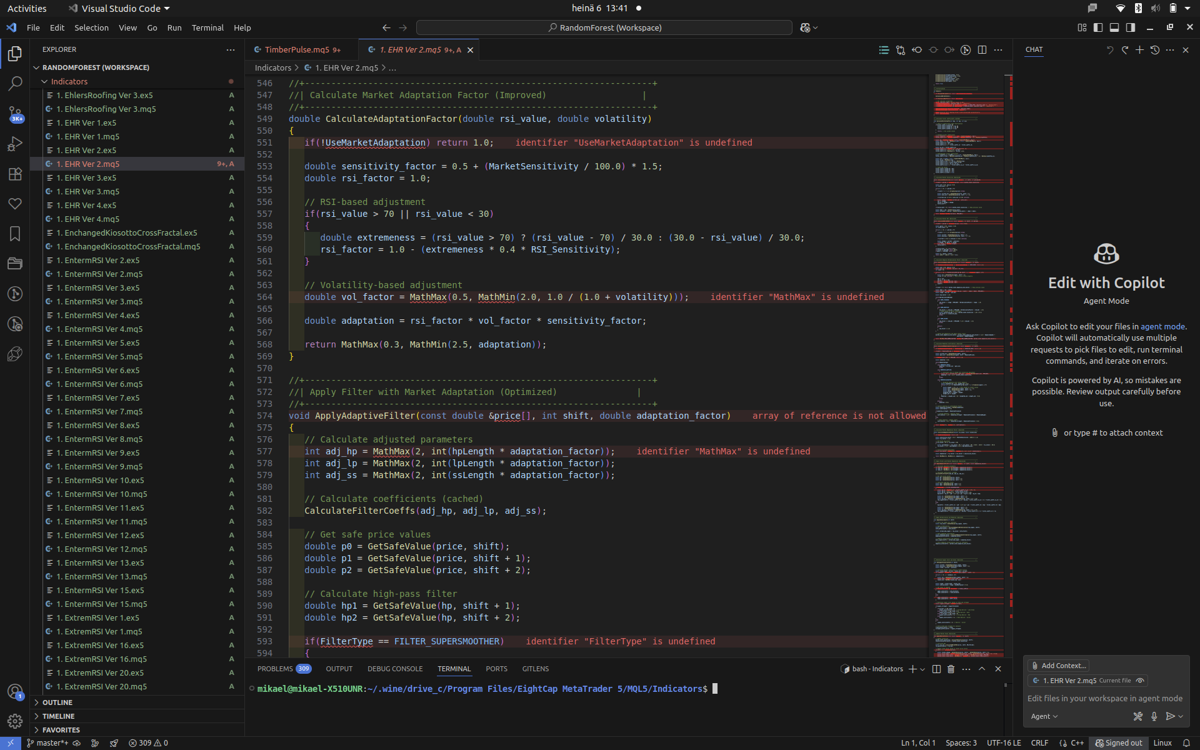Open the Search view in activity bar
The image size is (1200, 750).
point(15,83)
